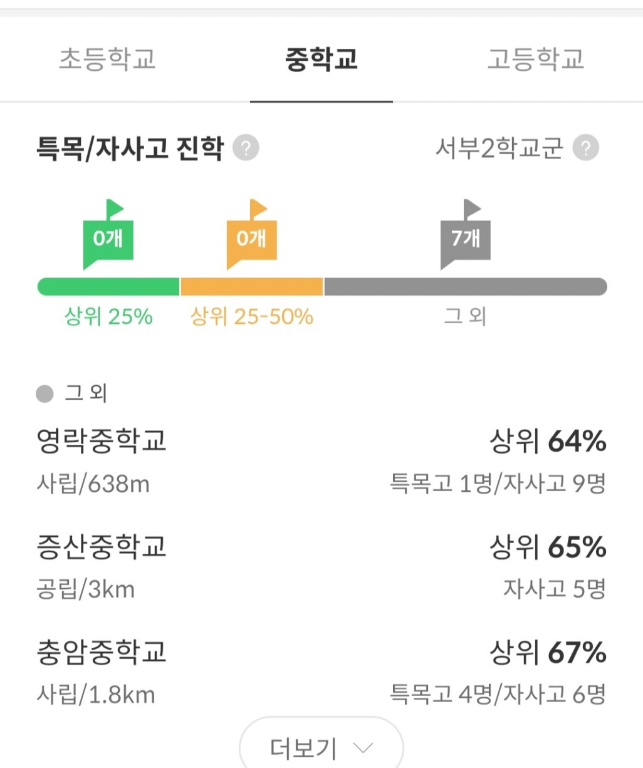Open help icon next to 특목/자사고 진학
Screen dimensions: 643x768
pos(246,149)
